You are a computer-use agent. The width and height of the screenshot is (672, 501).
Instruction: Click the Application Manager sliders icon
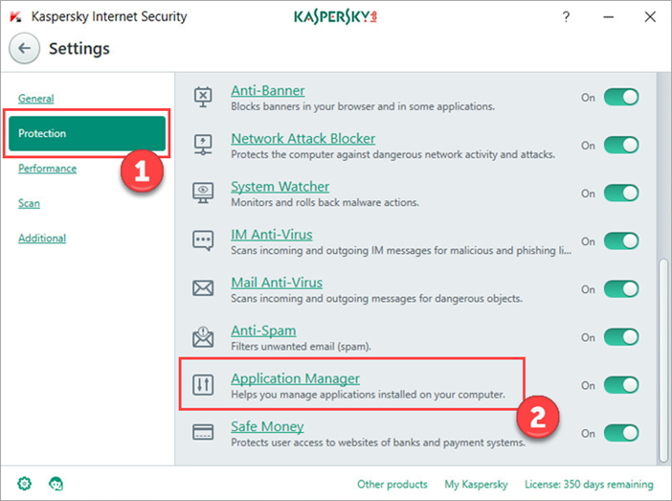click(x=203, y=384)
